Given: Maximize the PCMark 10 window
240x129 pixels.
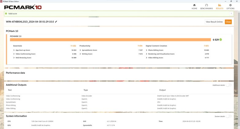Looking at the screenshot, I should point(231,1).
